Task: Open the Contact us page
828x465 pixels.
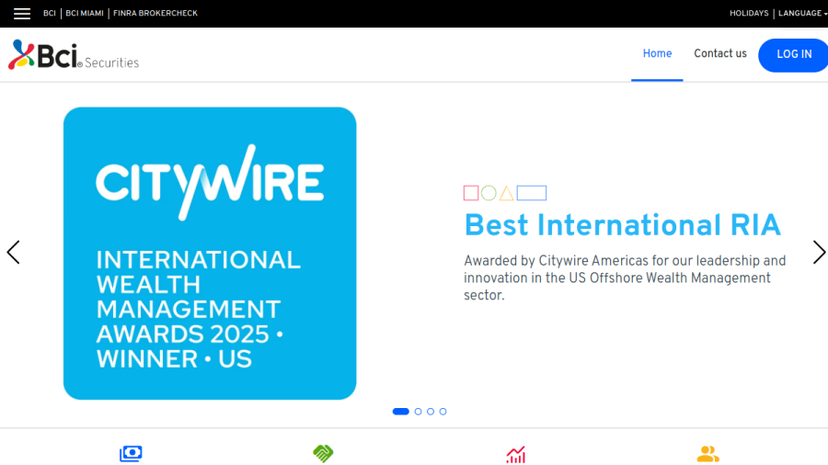Action: tap(720, 54)
